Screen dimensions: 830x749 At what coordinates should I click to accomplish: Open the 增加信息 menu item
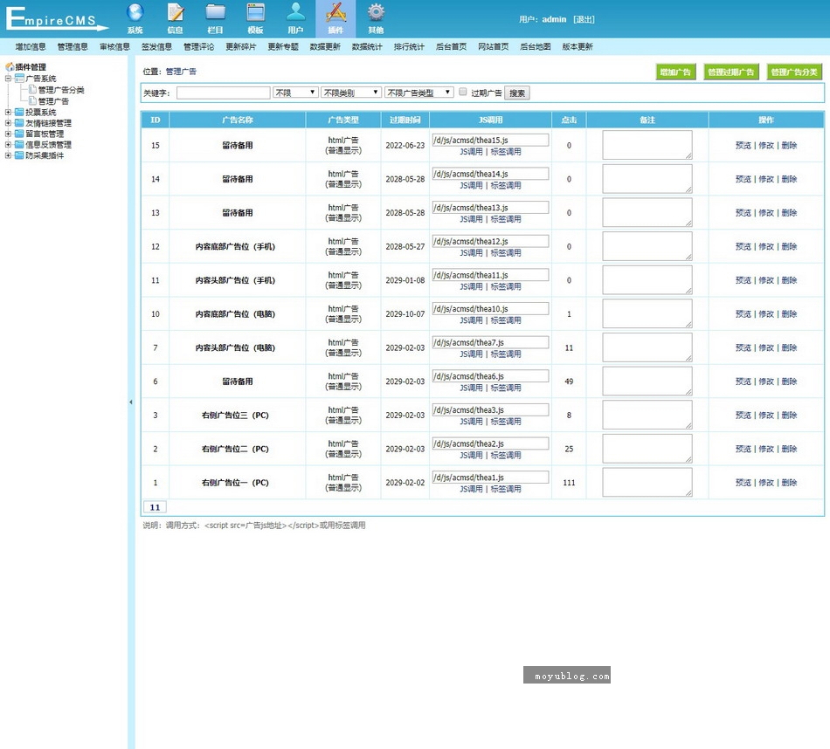(x=31, y=46)
